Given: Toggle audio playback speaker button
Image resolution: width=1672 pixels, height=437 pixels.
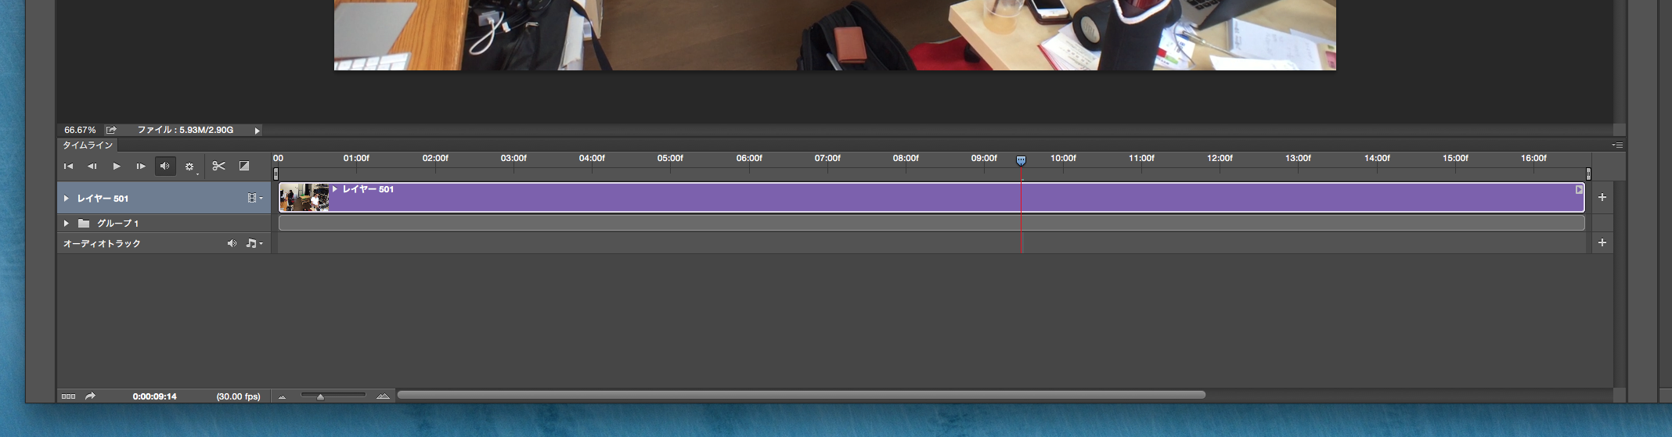Looking at the screenshot, I should coord(165,166).
